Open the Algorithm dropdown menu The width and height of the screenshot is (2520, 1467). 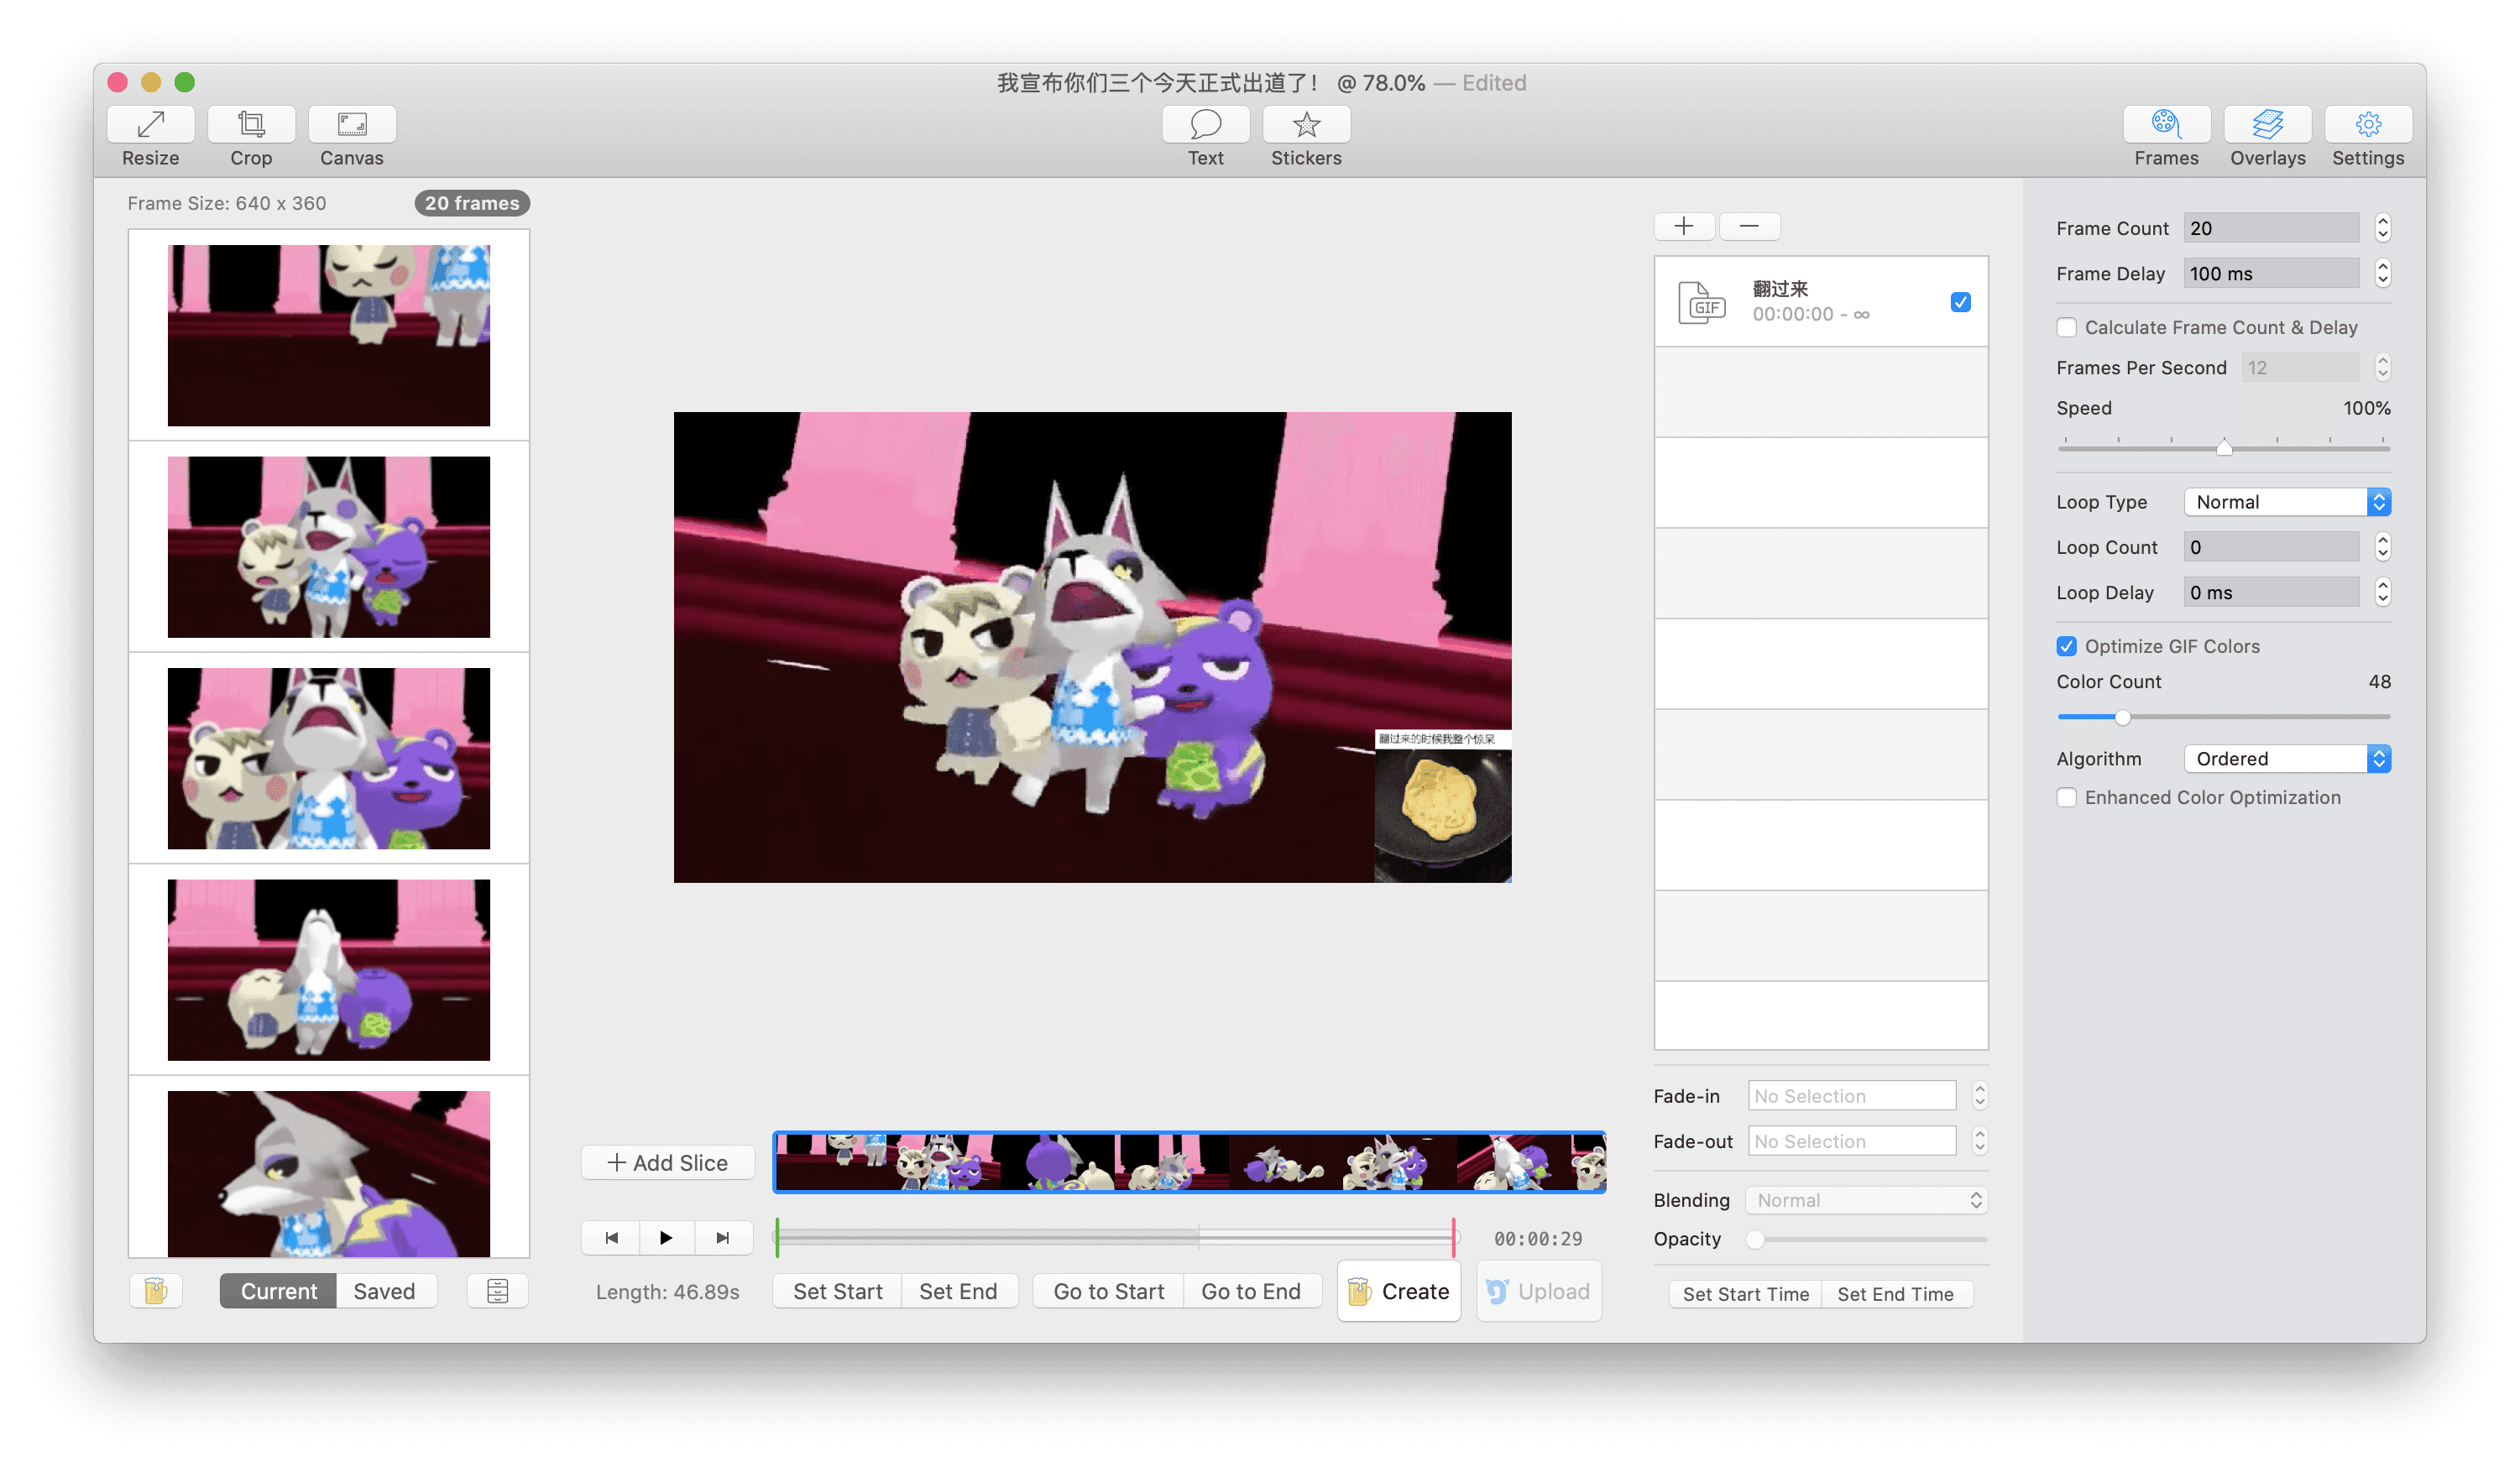pos(2287,758)
